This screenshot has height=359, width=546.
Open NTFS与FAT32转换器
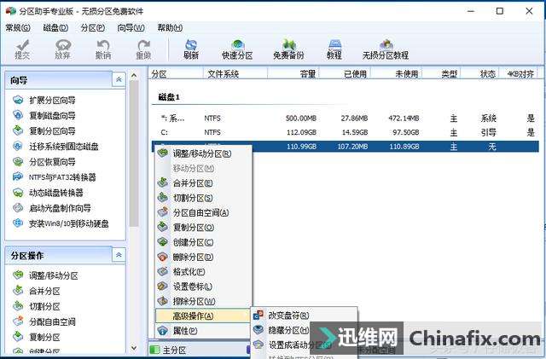click(54, 177)
